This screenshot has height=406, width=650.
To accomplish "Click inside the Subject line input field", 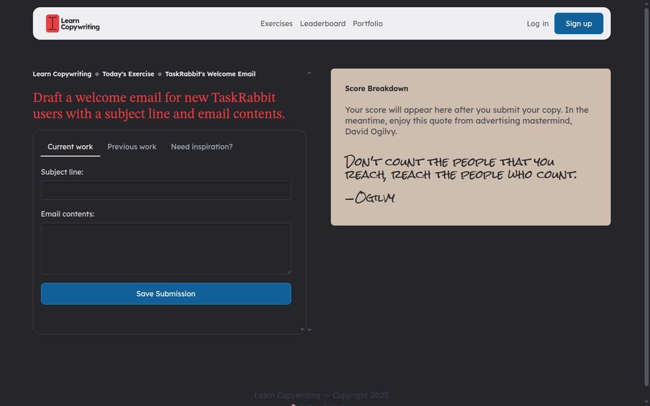I will pos(166,190).
